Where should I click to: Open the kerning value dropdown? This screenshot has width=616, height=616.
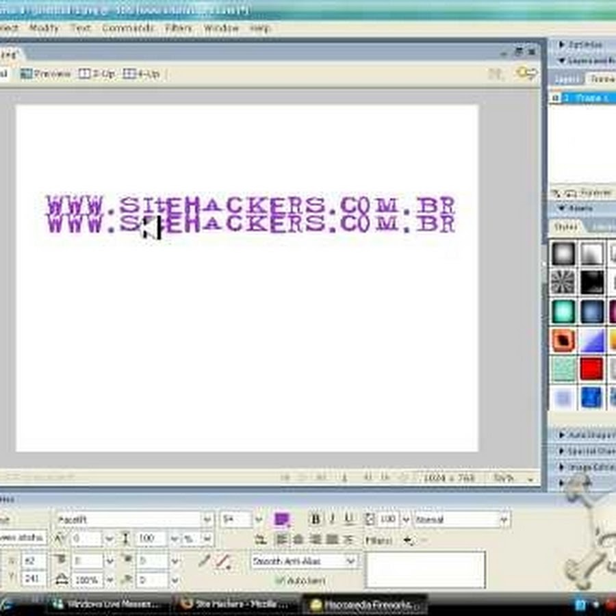click(x=110, y=539)
